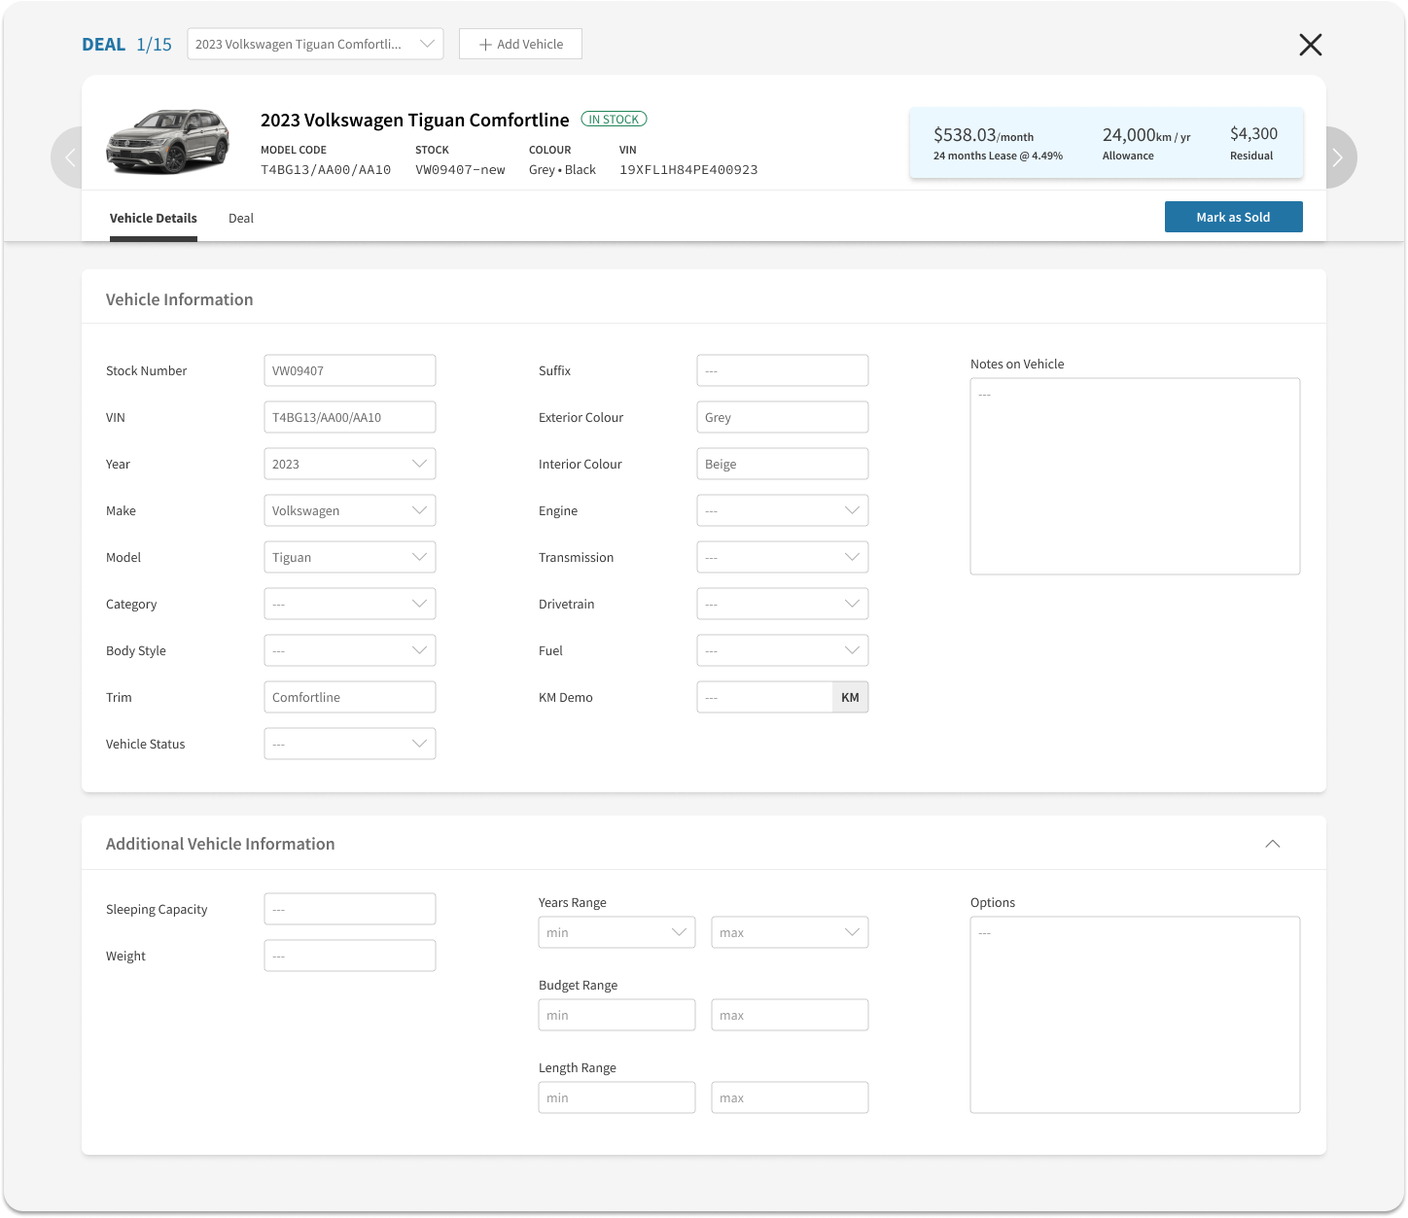
Task: Expand the Make dropdown showing Volkswagen
Action: 349,510
